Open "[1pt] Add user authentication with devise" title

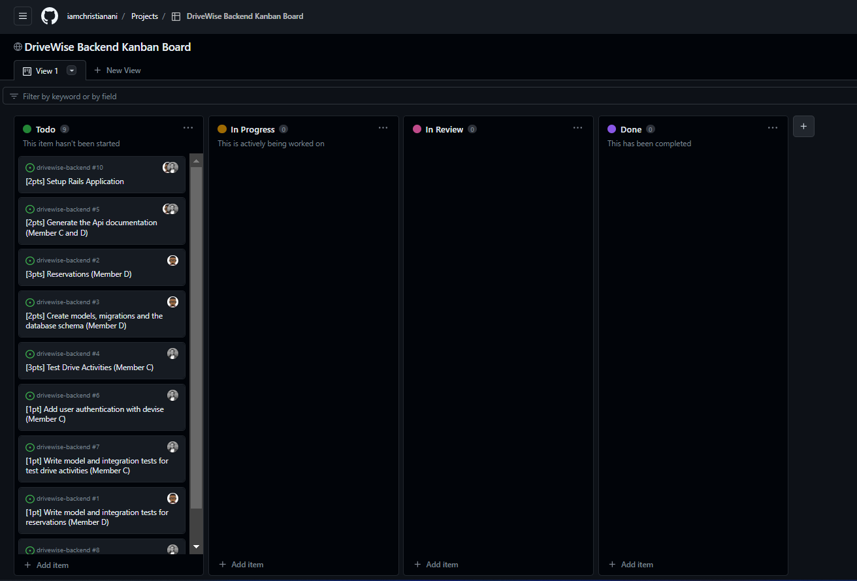click(x=95, y=414)
